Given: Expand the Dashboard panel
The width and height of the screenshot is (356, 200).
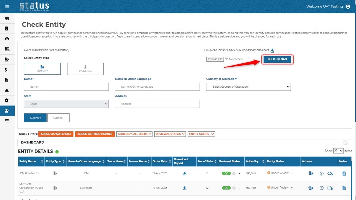Looking at the screenshot, I should tap(346, 142).
